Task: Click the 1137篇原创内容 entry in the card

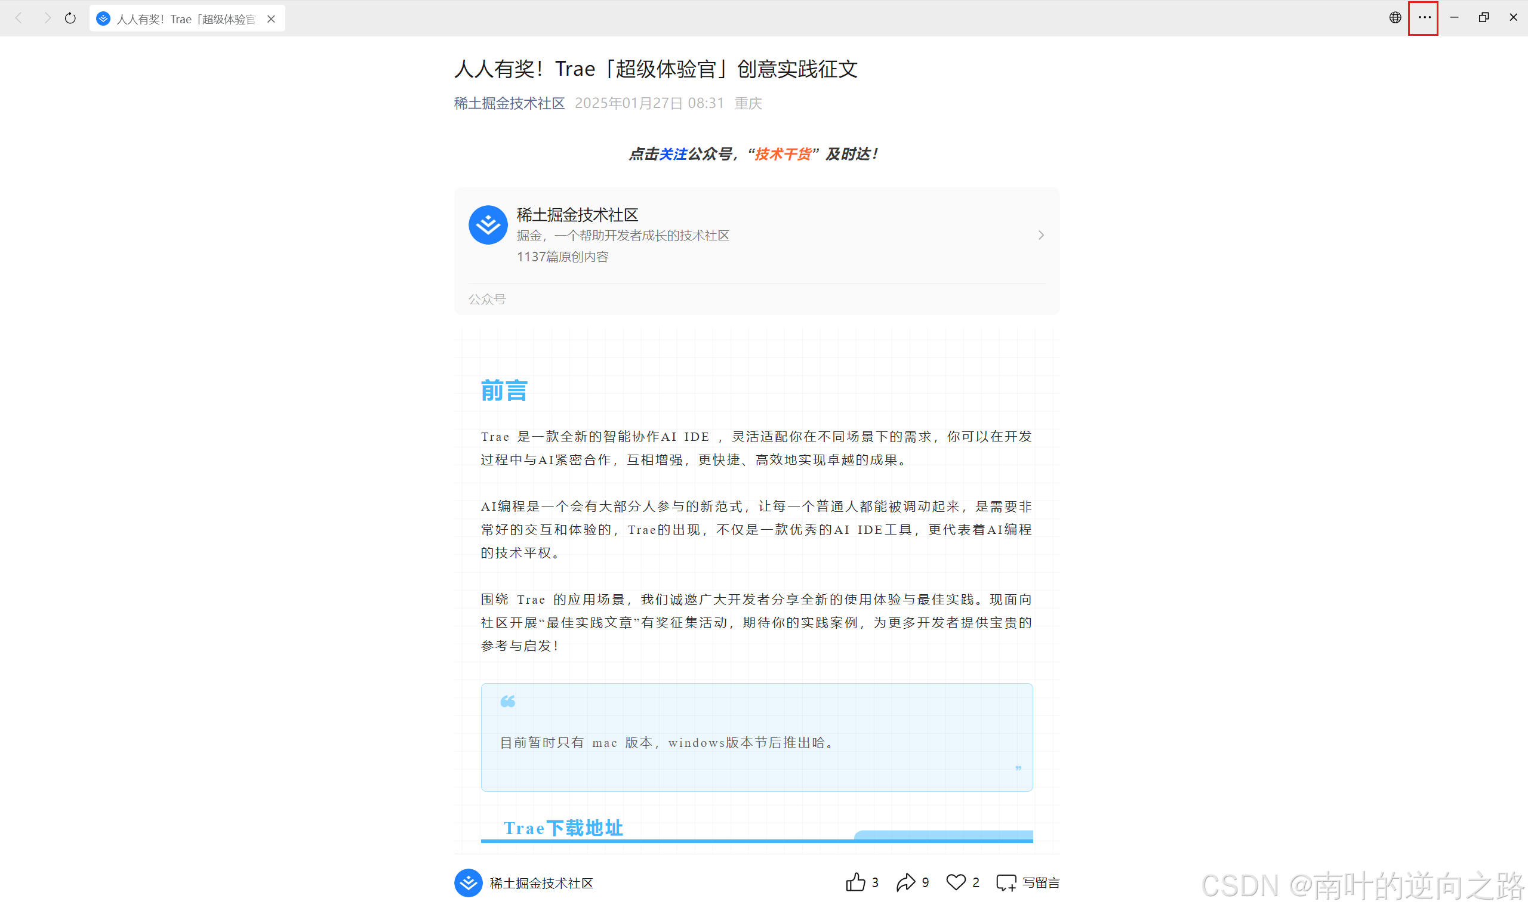Action: (x=562, y=257)
